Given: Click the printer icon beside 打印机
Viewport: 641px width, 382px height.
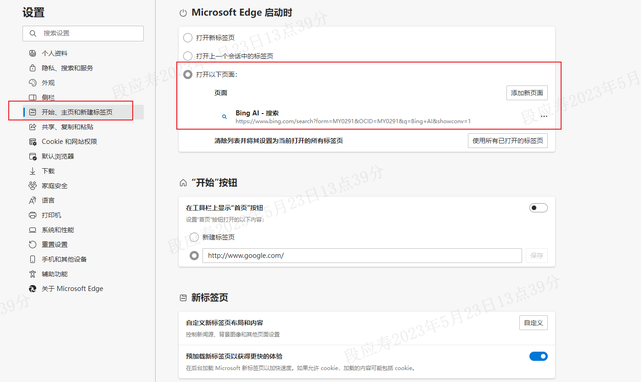Looking at the screenshot, I should pyautogui.click(x=33, y=215).
